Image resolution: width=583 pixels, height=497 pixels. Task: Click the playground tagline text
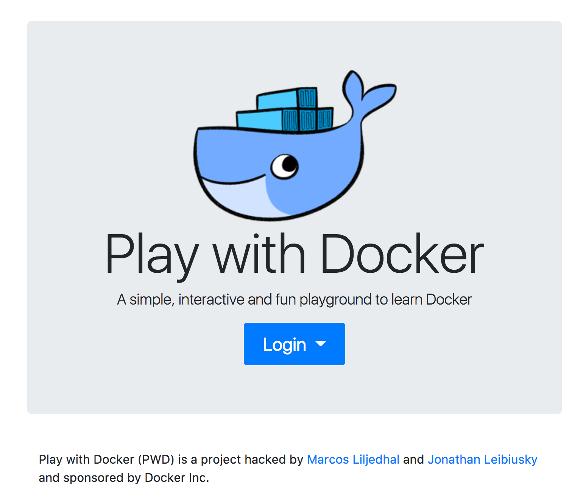coord(295,299)
